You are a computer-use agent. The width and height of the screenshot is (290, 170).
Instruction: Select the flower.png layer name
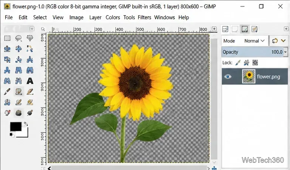coord(268,77)
